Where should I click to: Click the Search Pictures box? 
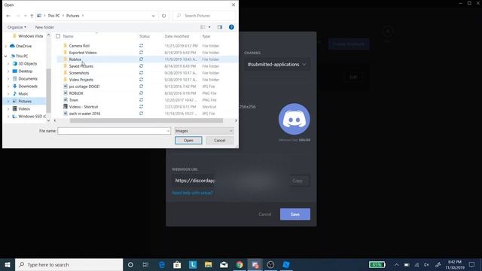click(x=204, y=16)
